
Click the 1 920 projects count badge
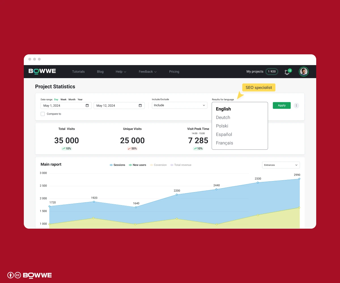tap(272, 72)
